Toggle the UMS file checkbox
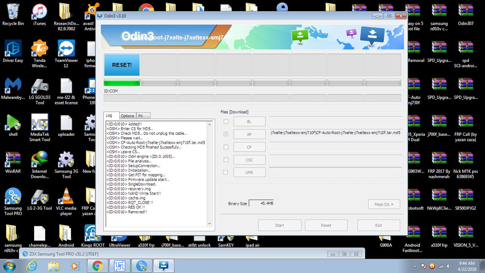This screenshot has height=273, width=485. (x=226, y=172)
